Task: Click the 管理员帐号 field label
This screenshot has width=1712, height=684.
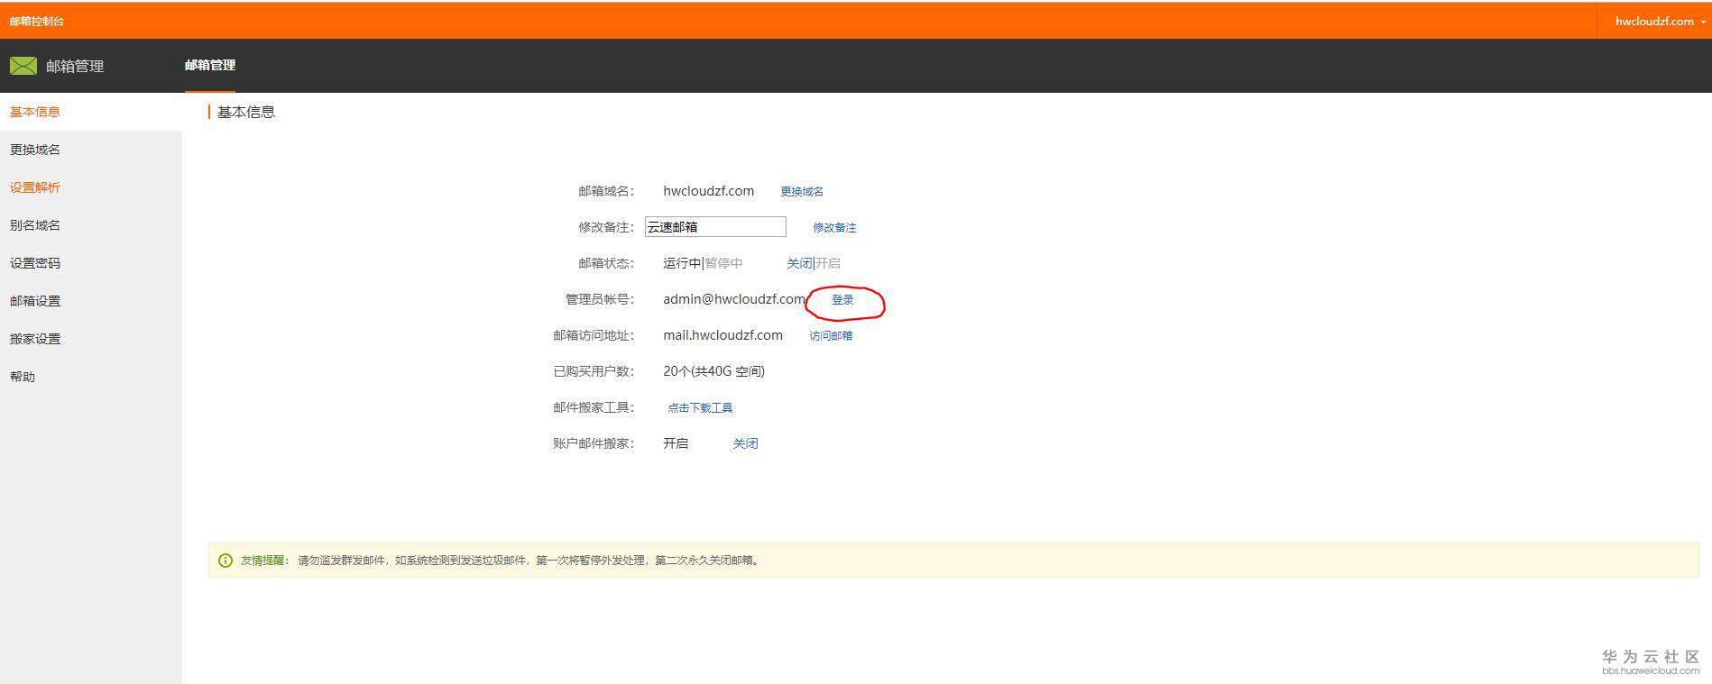Action: point(600,299)
